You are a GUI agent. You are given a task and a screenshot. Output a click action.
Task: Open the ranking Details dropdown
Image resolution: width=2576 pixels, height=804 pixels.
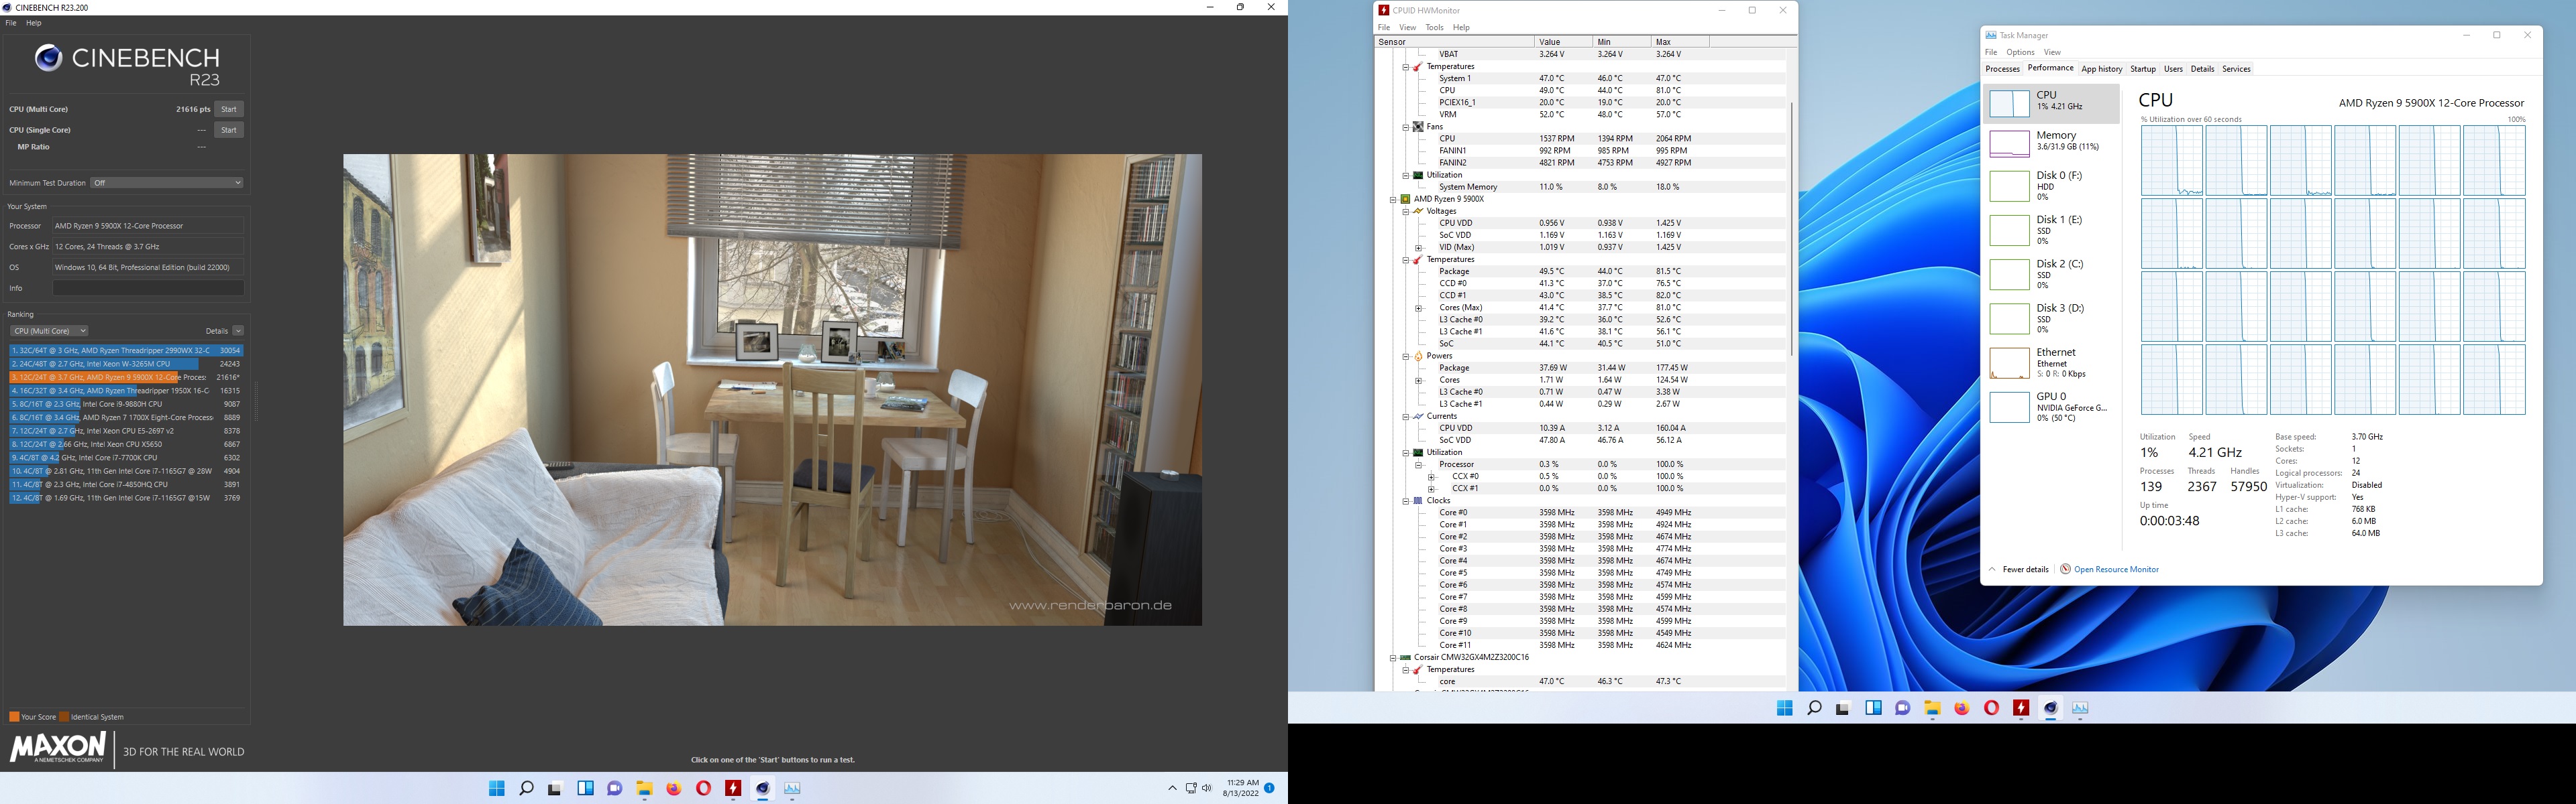pos(238,330)
